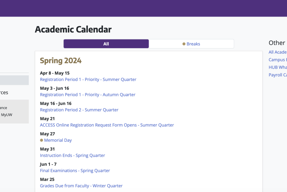Open Final Examinations Spring Quarter link
287x192 pixels.
click(x=75, y=171)
